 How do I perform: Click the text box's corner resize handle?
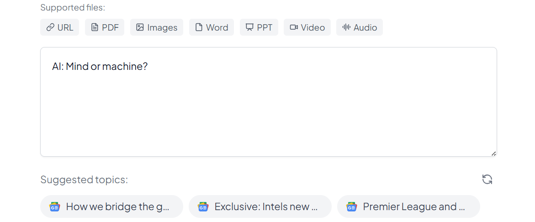(x=493, y=153)
